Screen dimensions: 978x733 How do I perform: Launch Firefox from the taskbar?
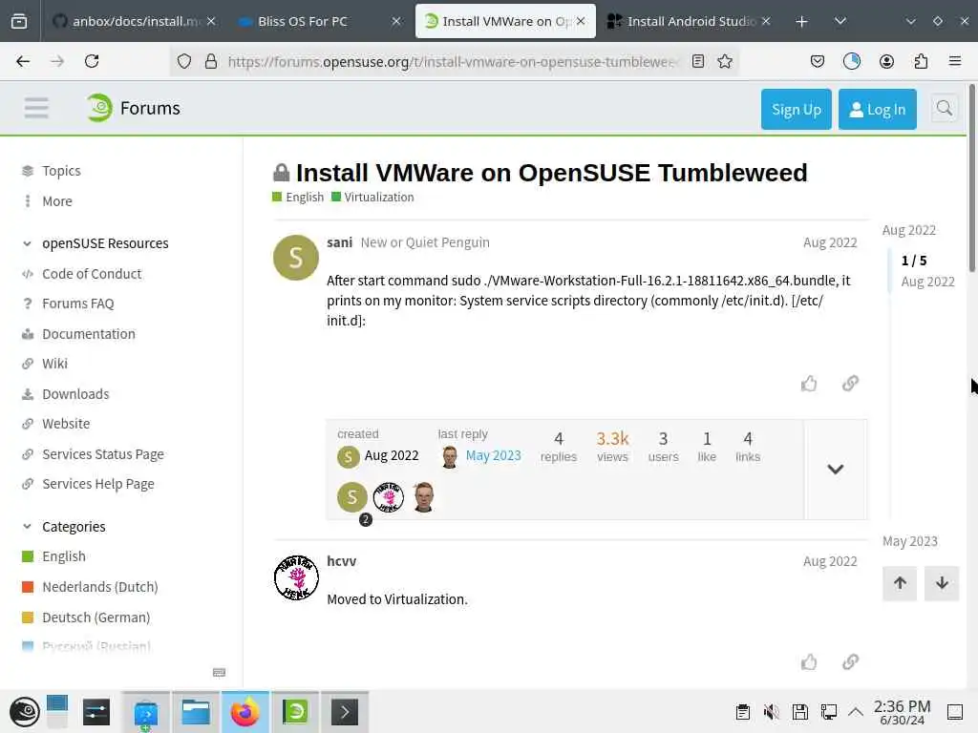245,712
